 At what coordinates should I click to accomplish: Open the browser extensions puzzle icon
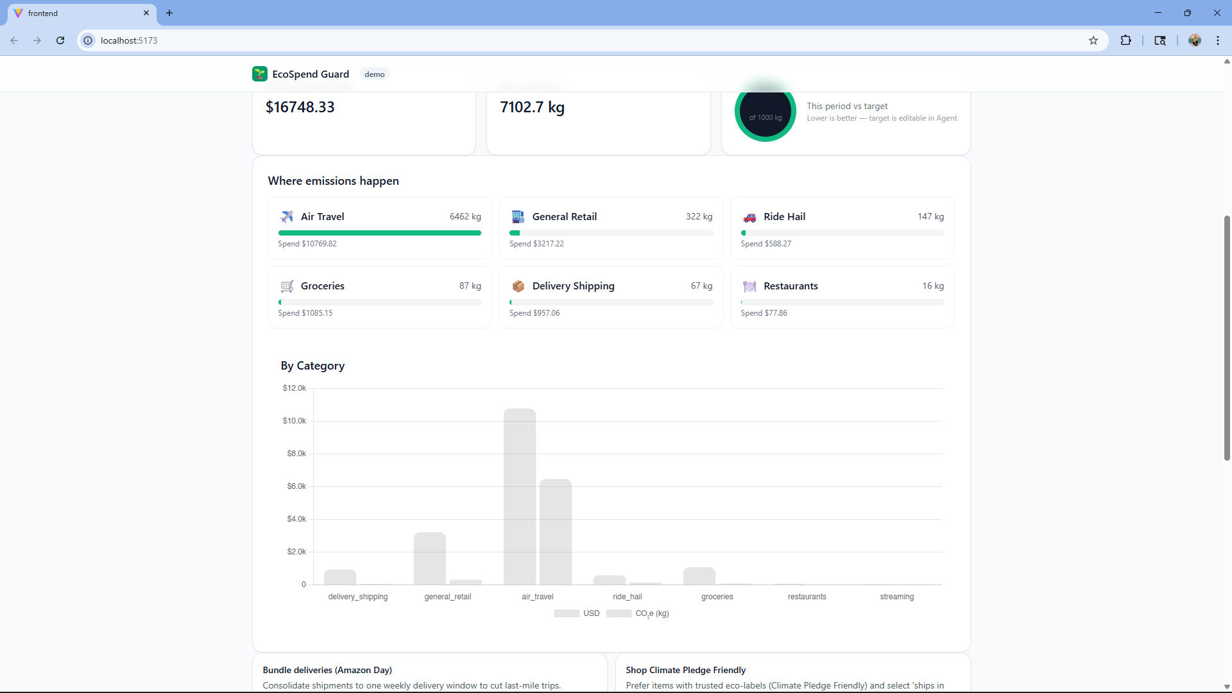coord(1125,40)
